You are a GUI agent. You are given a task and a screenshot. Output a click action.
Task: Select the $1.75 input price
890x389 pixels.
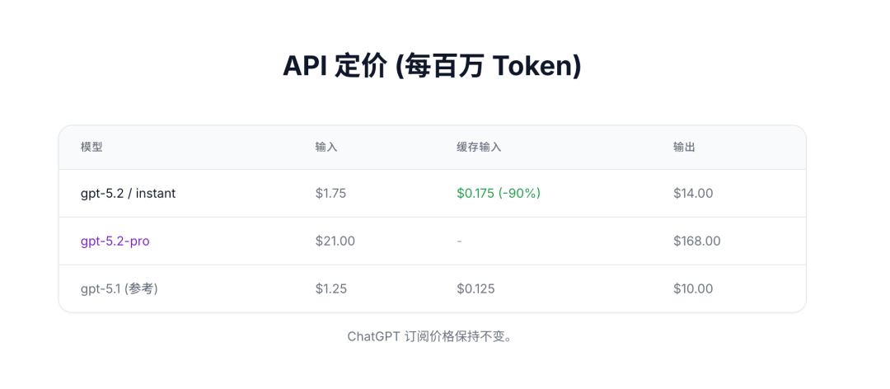point(330,194)
